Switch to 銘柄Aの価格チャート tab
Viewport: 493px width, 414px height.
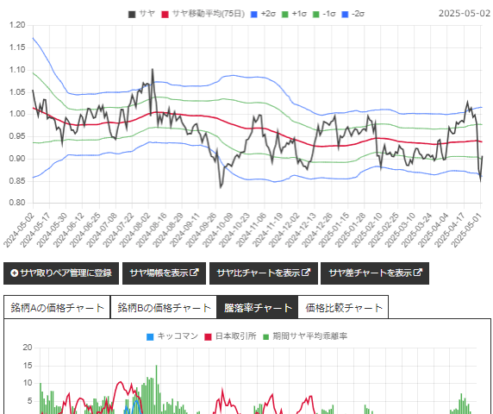(x=57, y=307)
